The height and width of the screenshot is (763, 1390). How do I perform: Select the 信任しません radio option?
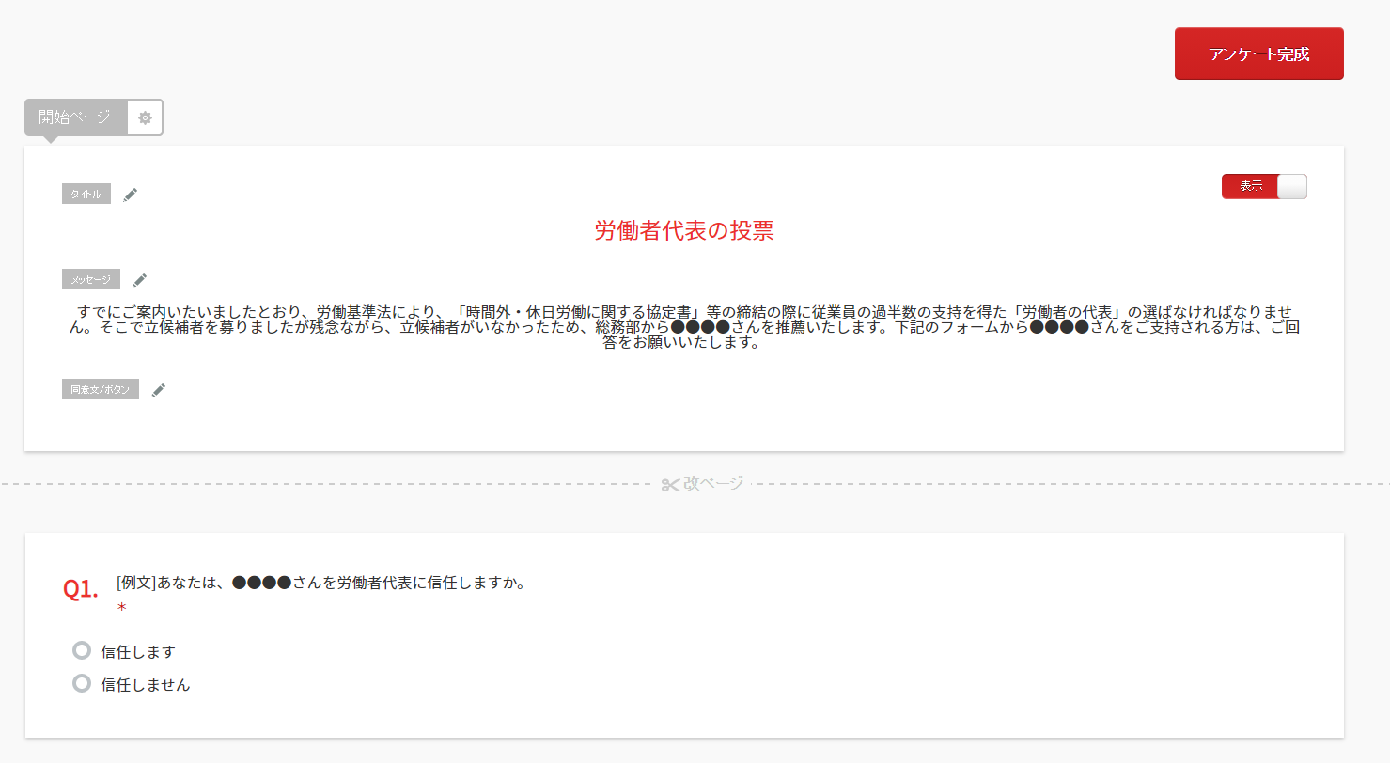pyautogui.click(x=82, y=683)
